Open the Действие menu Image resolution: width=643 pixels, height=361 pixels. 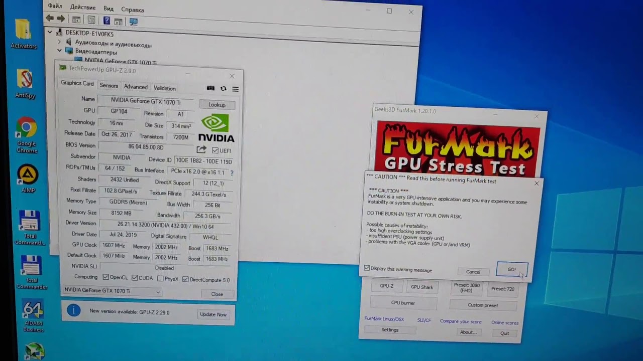pyautogui.click(x=82, y=8)
